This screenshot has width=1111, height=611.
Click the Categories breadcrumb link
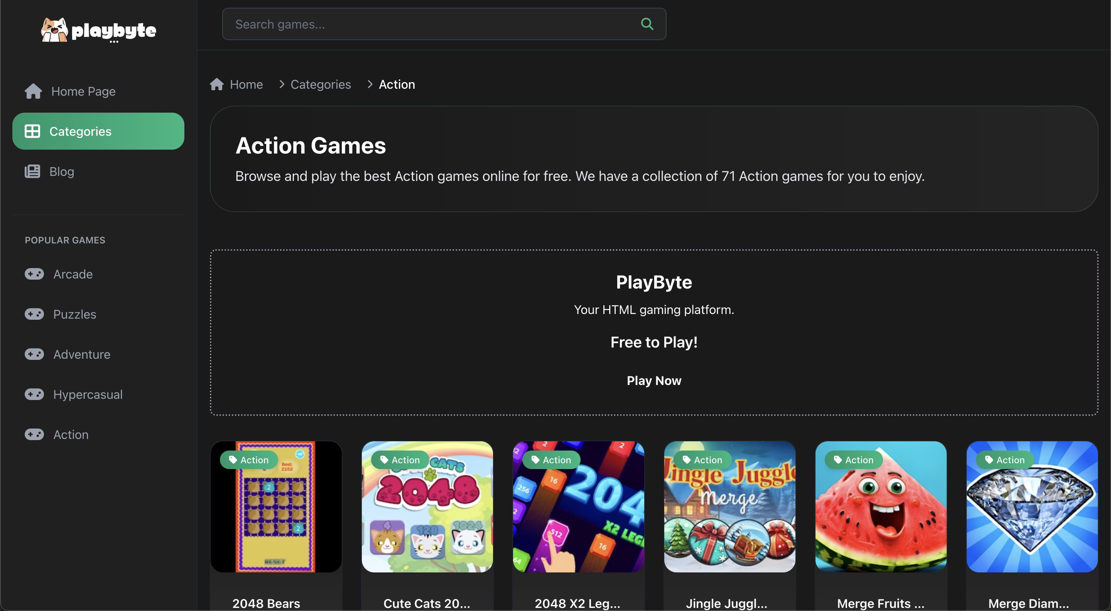click(x=321, y=84)
